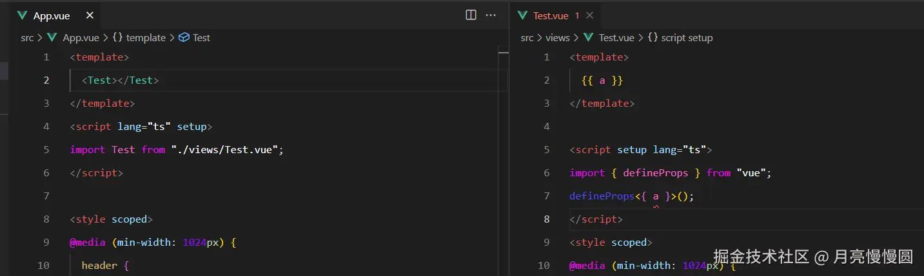The image size is (924, 276).
Task: Close the App.vue tab
Action: coord(89,15)
